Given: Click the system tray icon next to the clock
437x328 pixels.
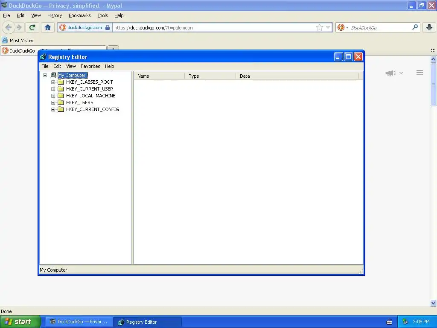Looking at the screenshot, I should (405, 322).
